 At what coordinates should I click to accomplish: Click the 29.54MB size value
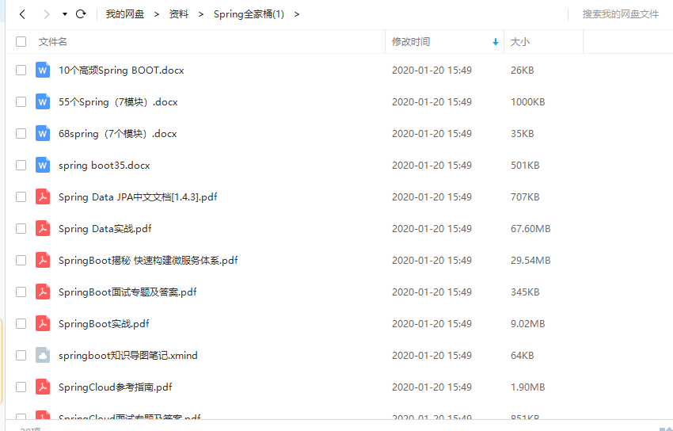point(530,260)
